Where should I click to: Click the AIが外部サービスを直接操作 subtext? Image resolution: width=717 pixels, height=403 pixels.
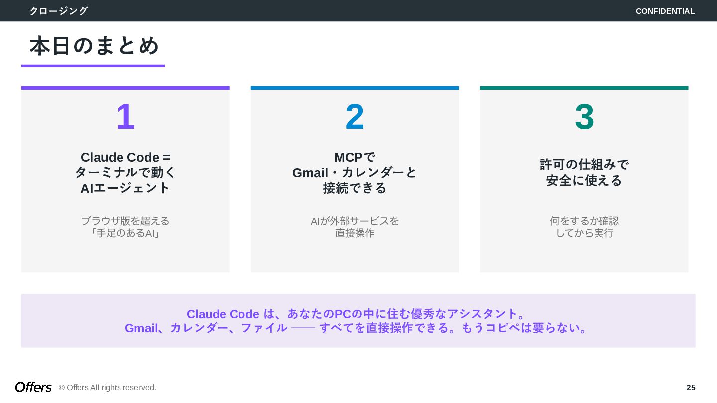point(355,227)
